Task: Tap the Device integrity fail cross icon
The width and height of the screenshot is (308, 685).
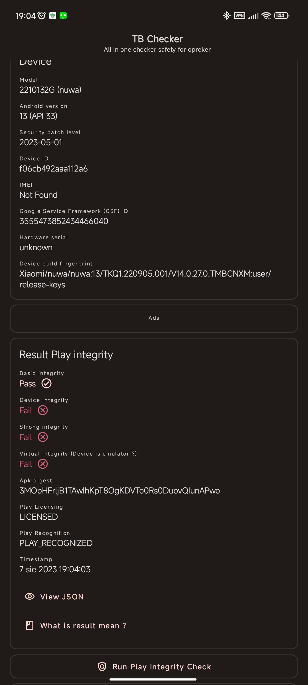Action: [x=43, y=410]
